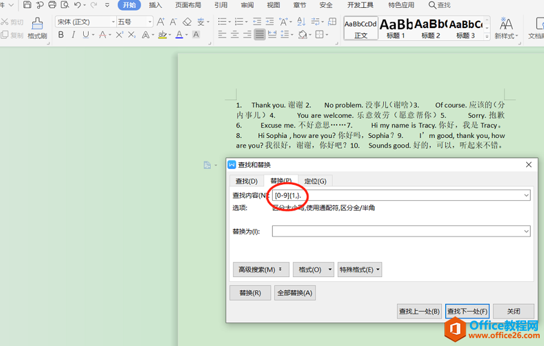Increase paragraph indent

[270, 22]
